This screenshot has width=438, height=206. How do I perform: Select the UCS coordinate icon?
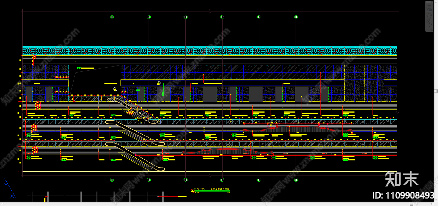point(10,188)
